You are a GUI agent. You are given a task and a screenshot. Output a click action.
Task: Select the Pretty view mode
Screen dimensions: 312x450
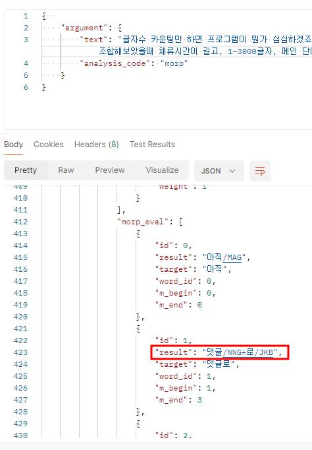pos(26,170)
